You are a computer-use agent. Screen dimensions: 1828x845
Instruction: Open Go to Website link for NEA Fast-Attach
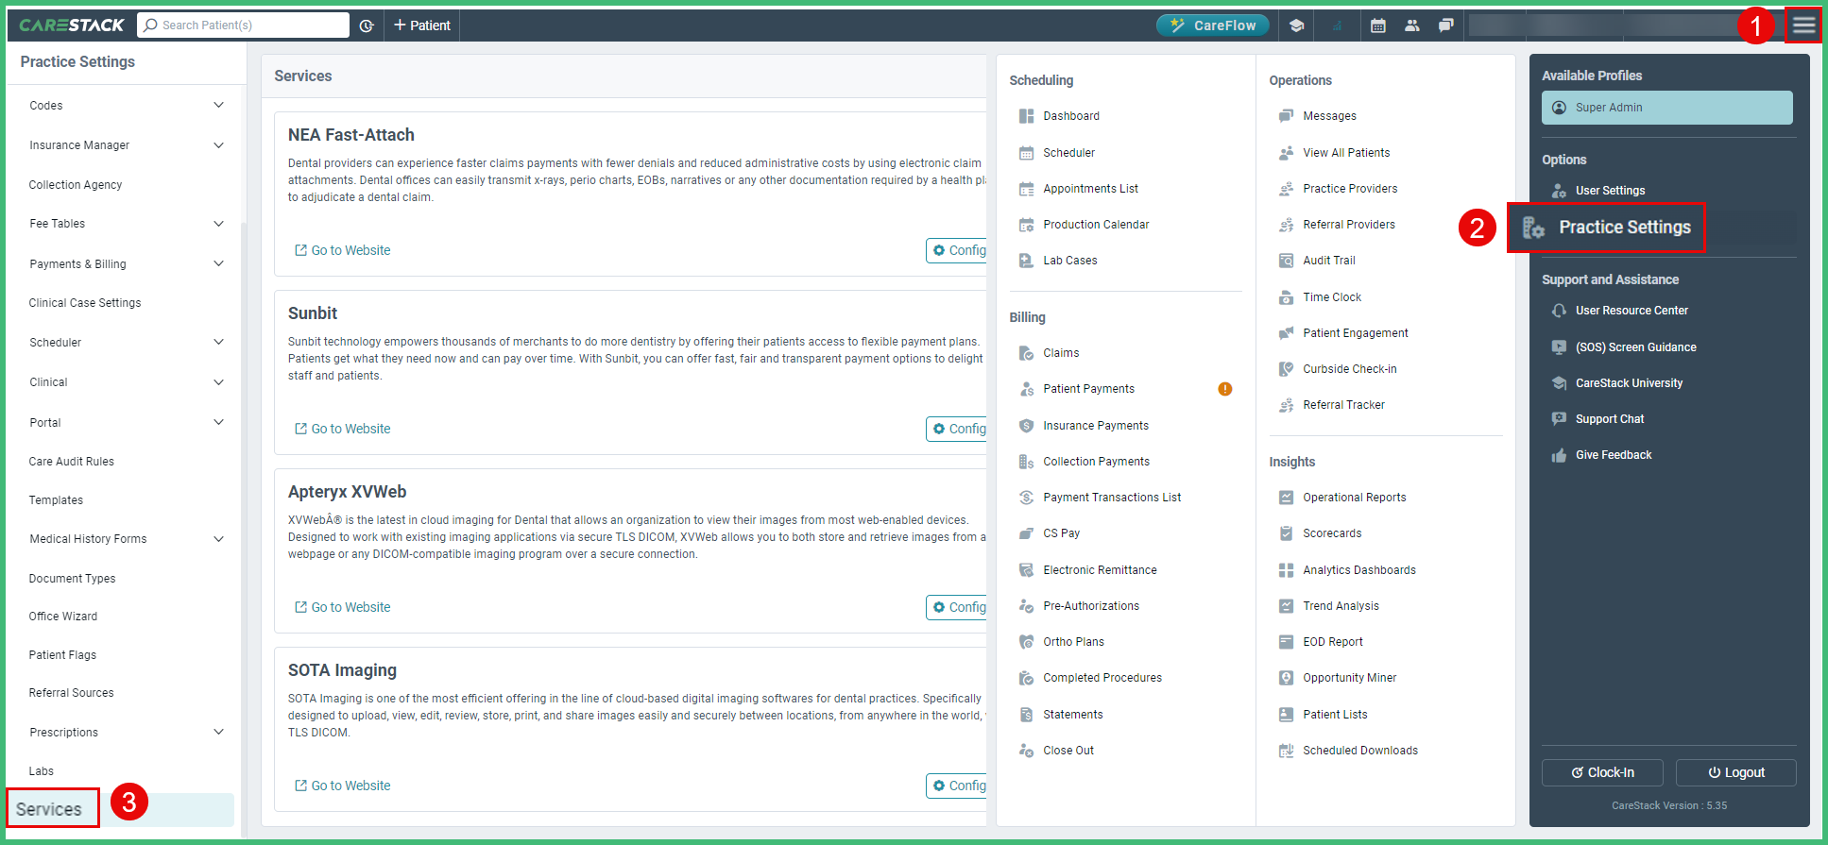point(343,250)
